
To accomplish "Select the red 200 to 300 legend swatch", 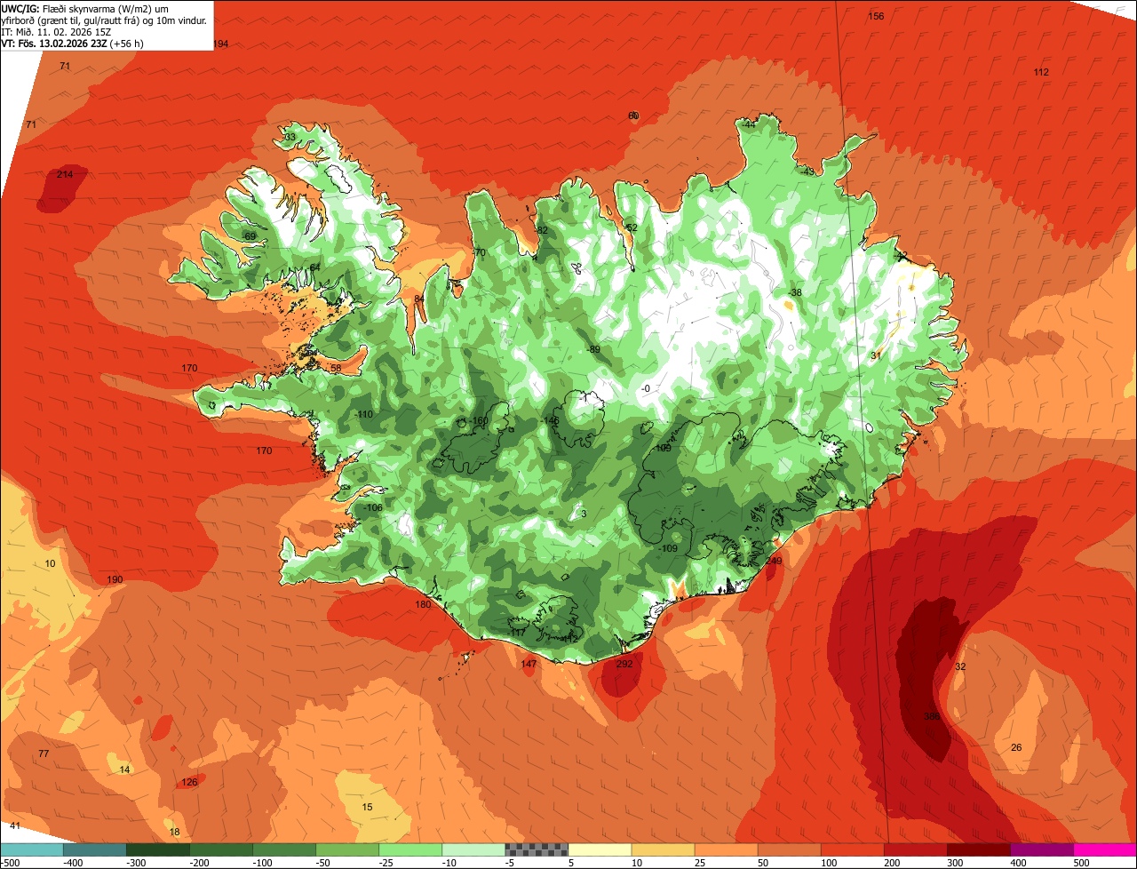I will click(915, 849).
